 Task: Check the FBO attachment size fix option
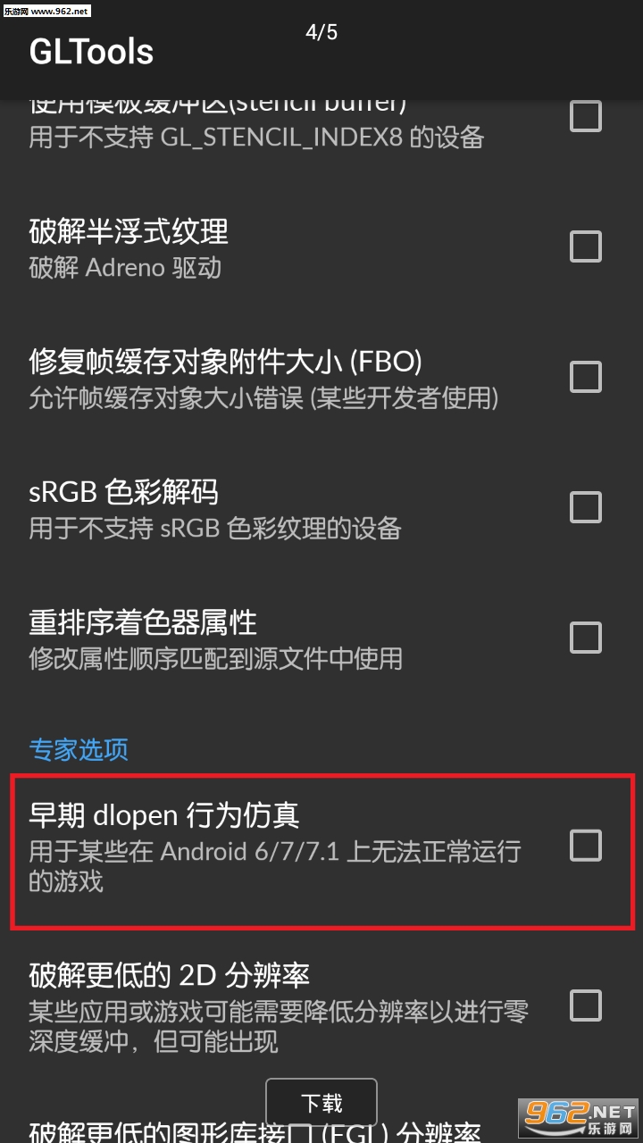pos(586,377)
